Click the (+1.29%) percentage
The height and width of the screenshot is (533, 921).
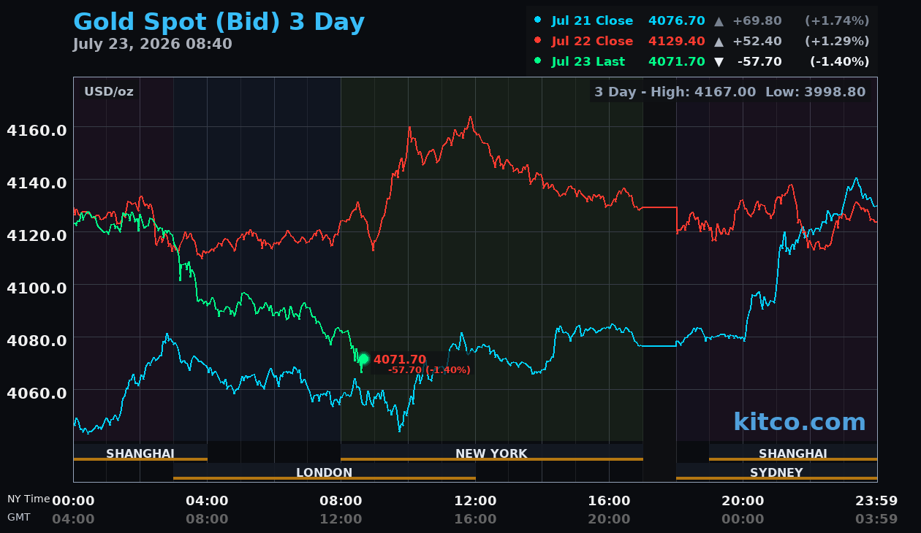point(837,41)
